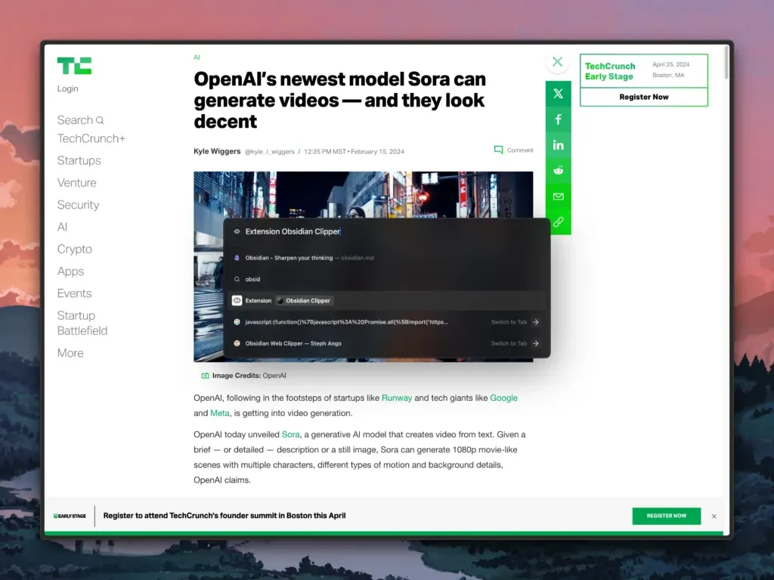Click command bar input 'Extension Obsidian Clipper'
Image resolution: width=774 pixels, height=580 pixels.
(386, 231)
